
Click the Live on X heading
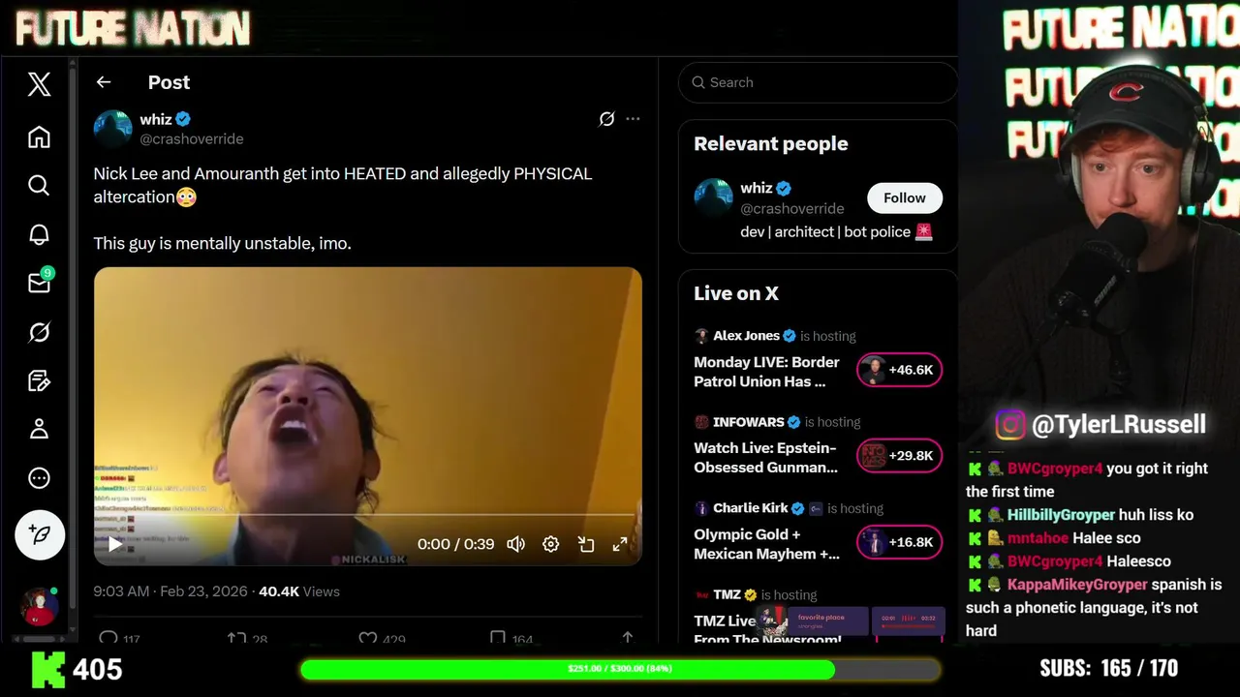pos(736,293)
